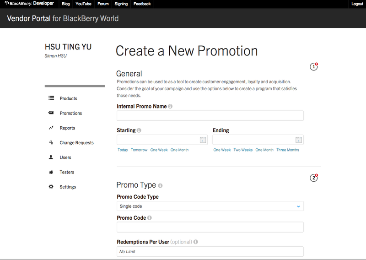Screen dimensions: 366x260
Task: Focus the Redemptions Per User field
Action: 210,251
